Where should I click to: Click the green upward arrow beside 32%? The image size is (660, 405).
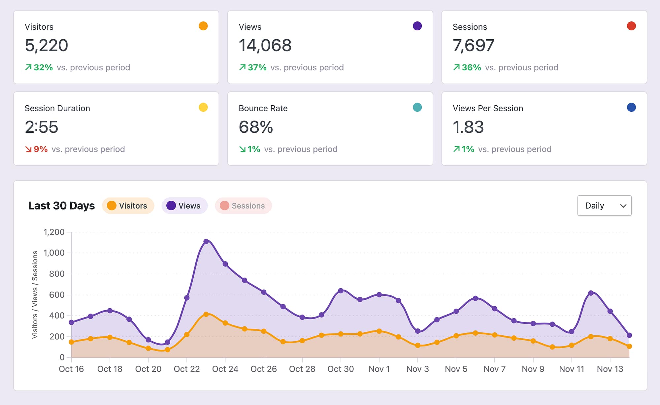[x=28, y=67]
